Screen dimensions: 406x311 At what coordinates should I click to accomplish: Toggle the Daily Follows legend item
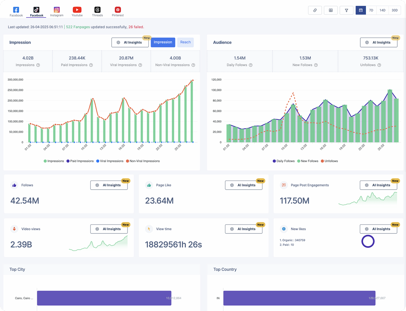tap(283, 161)
